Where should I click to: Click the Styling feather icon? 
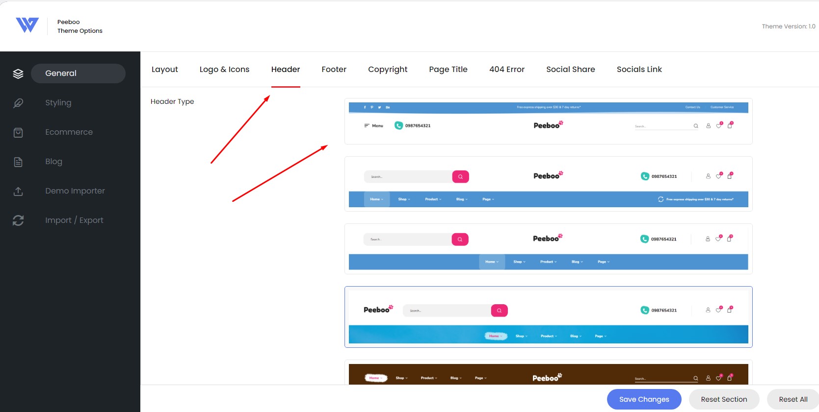click(18, 103)
